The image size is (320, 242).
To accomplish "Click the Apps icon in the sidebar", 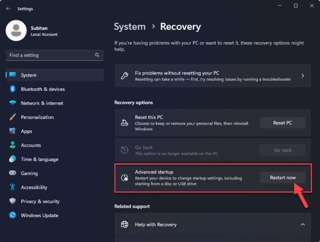I will pyautogui.click(x=13, y=131).
